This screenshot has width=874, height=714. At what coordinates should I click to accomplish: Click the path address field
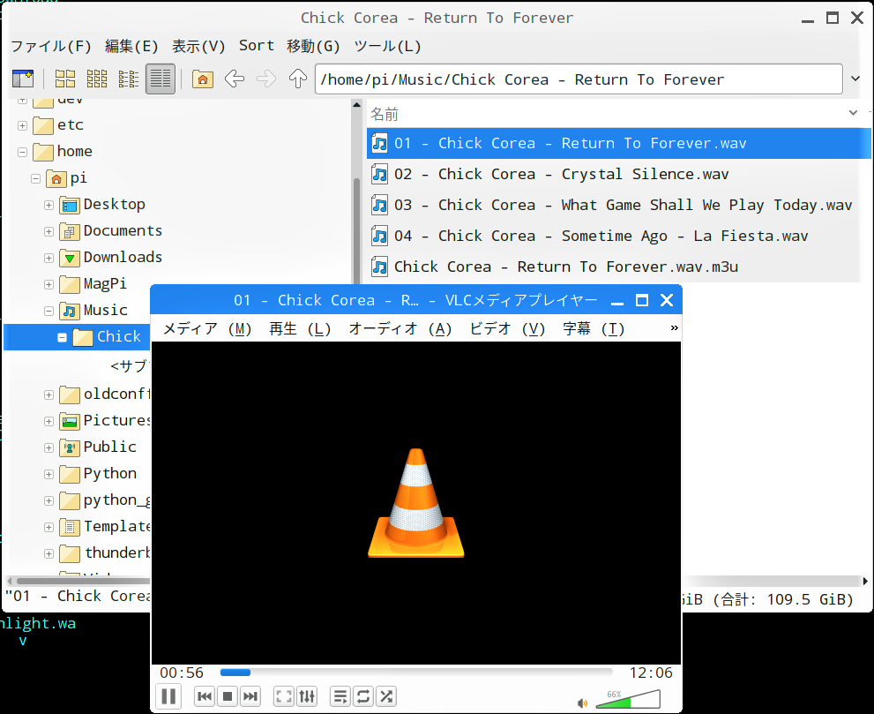click(579, 79)
